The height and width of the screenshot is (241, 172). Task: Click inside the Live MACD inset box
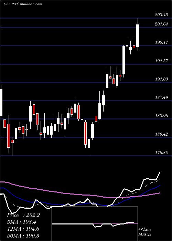95,224
